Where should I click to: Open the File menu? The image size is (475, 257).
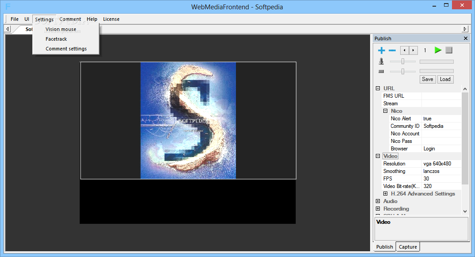15,19
